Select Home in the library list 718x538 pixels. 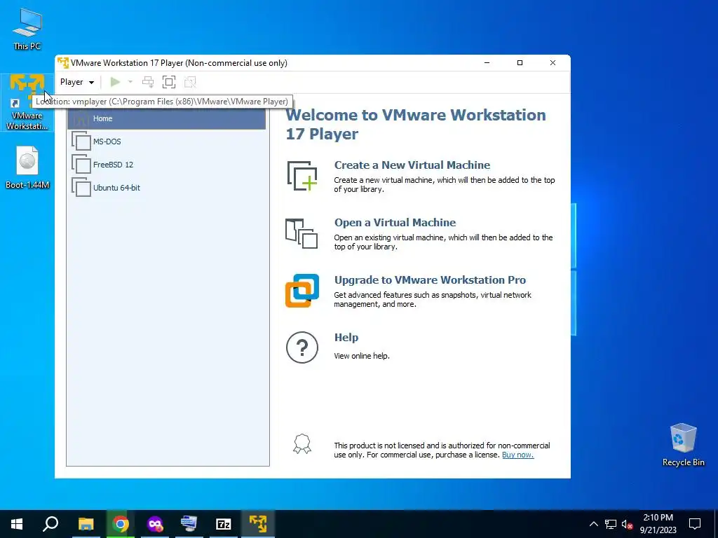(x=166, y=118)
